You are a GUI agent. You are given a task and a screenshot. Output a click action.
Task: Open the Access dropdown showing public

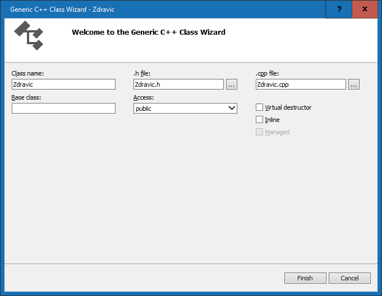(185, 109)
